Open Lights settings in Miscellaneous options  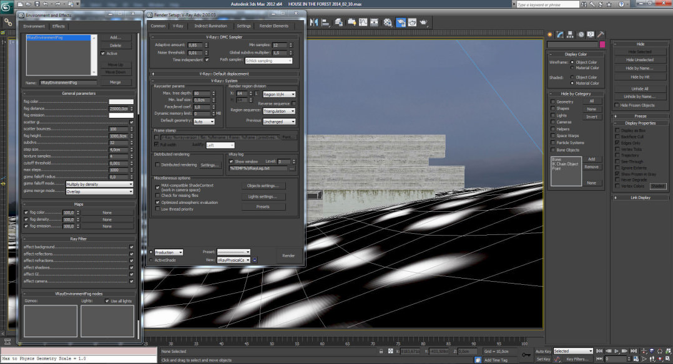click(x=262, y=197)
